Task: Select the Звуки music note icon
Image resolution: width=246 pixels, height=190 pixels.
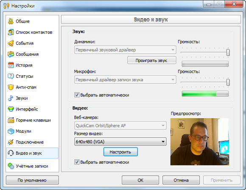Action: 11,98
